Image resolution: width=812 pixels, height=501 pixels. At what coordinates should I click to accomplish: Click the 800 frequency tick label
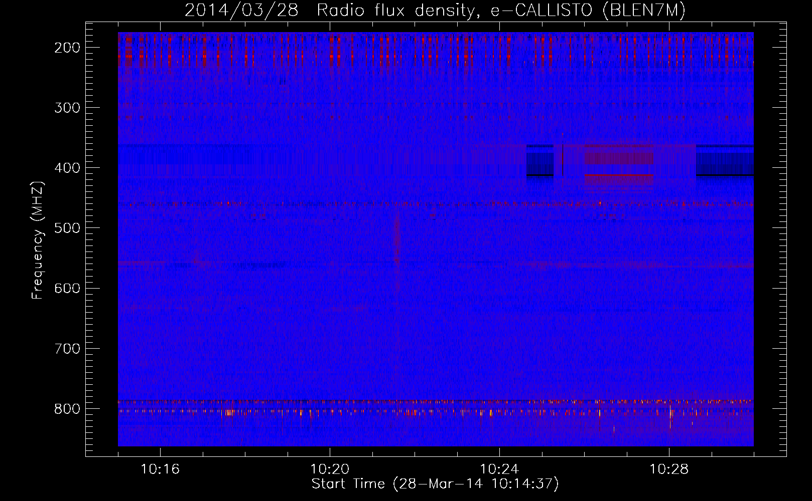67,408
